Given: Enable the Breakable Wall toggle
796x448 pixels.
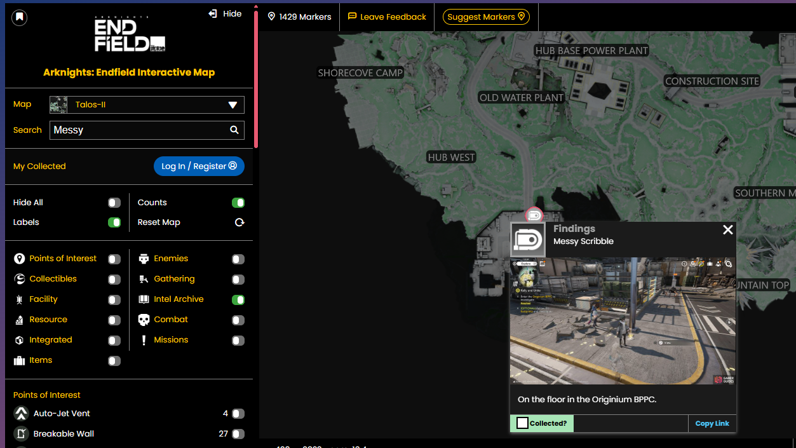Looking at the screenshot, I should pos(238,434).
